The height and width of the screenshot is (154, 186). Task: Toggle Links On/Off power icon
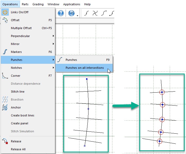pos(5,12)
